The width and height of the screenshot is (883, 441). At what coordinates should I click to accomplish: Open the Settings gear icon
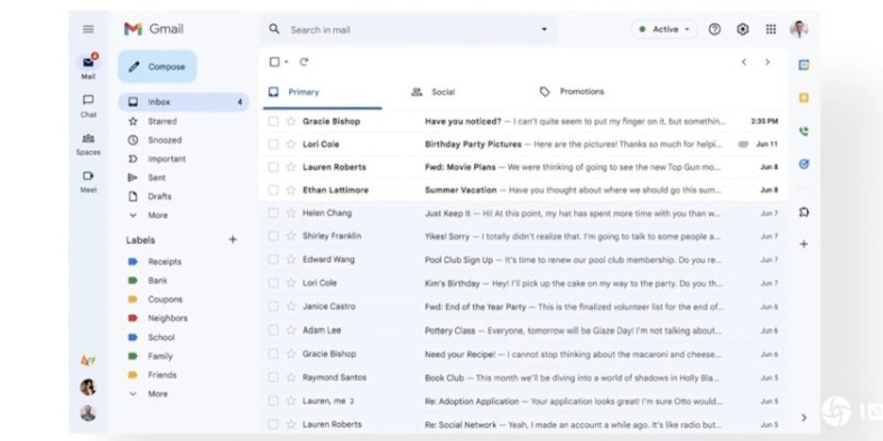pos(742,29)
